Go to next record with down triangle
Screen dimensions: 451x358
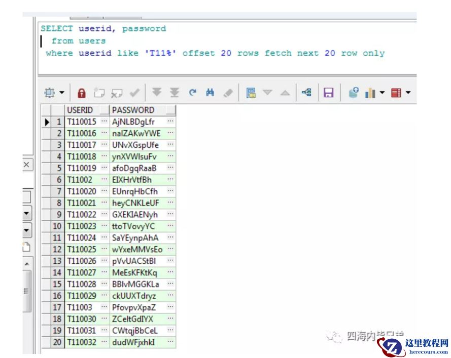click(x=267, y=93)
